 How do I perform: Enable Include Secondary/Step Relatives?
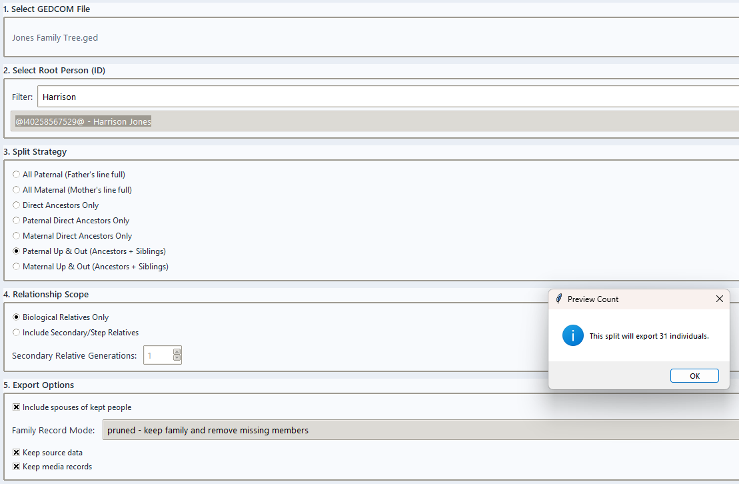pos(17,333)
